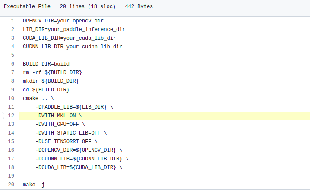Click highlighted line number 12
Image resolution: width=310 pixels, height=191 pixels.
pos(11,116)
